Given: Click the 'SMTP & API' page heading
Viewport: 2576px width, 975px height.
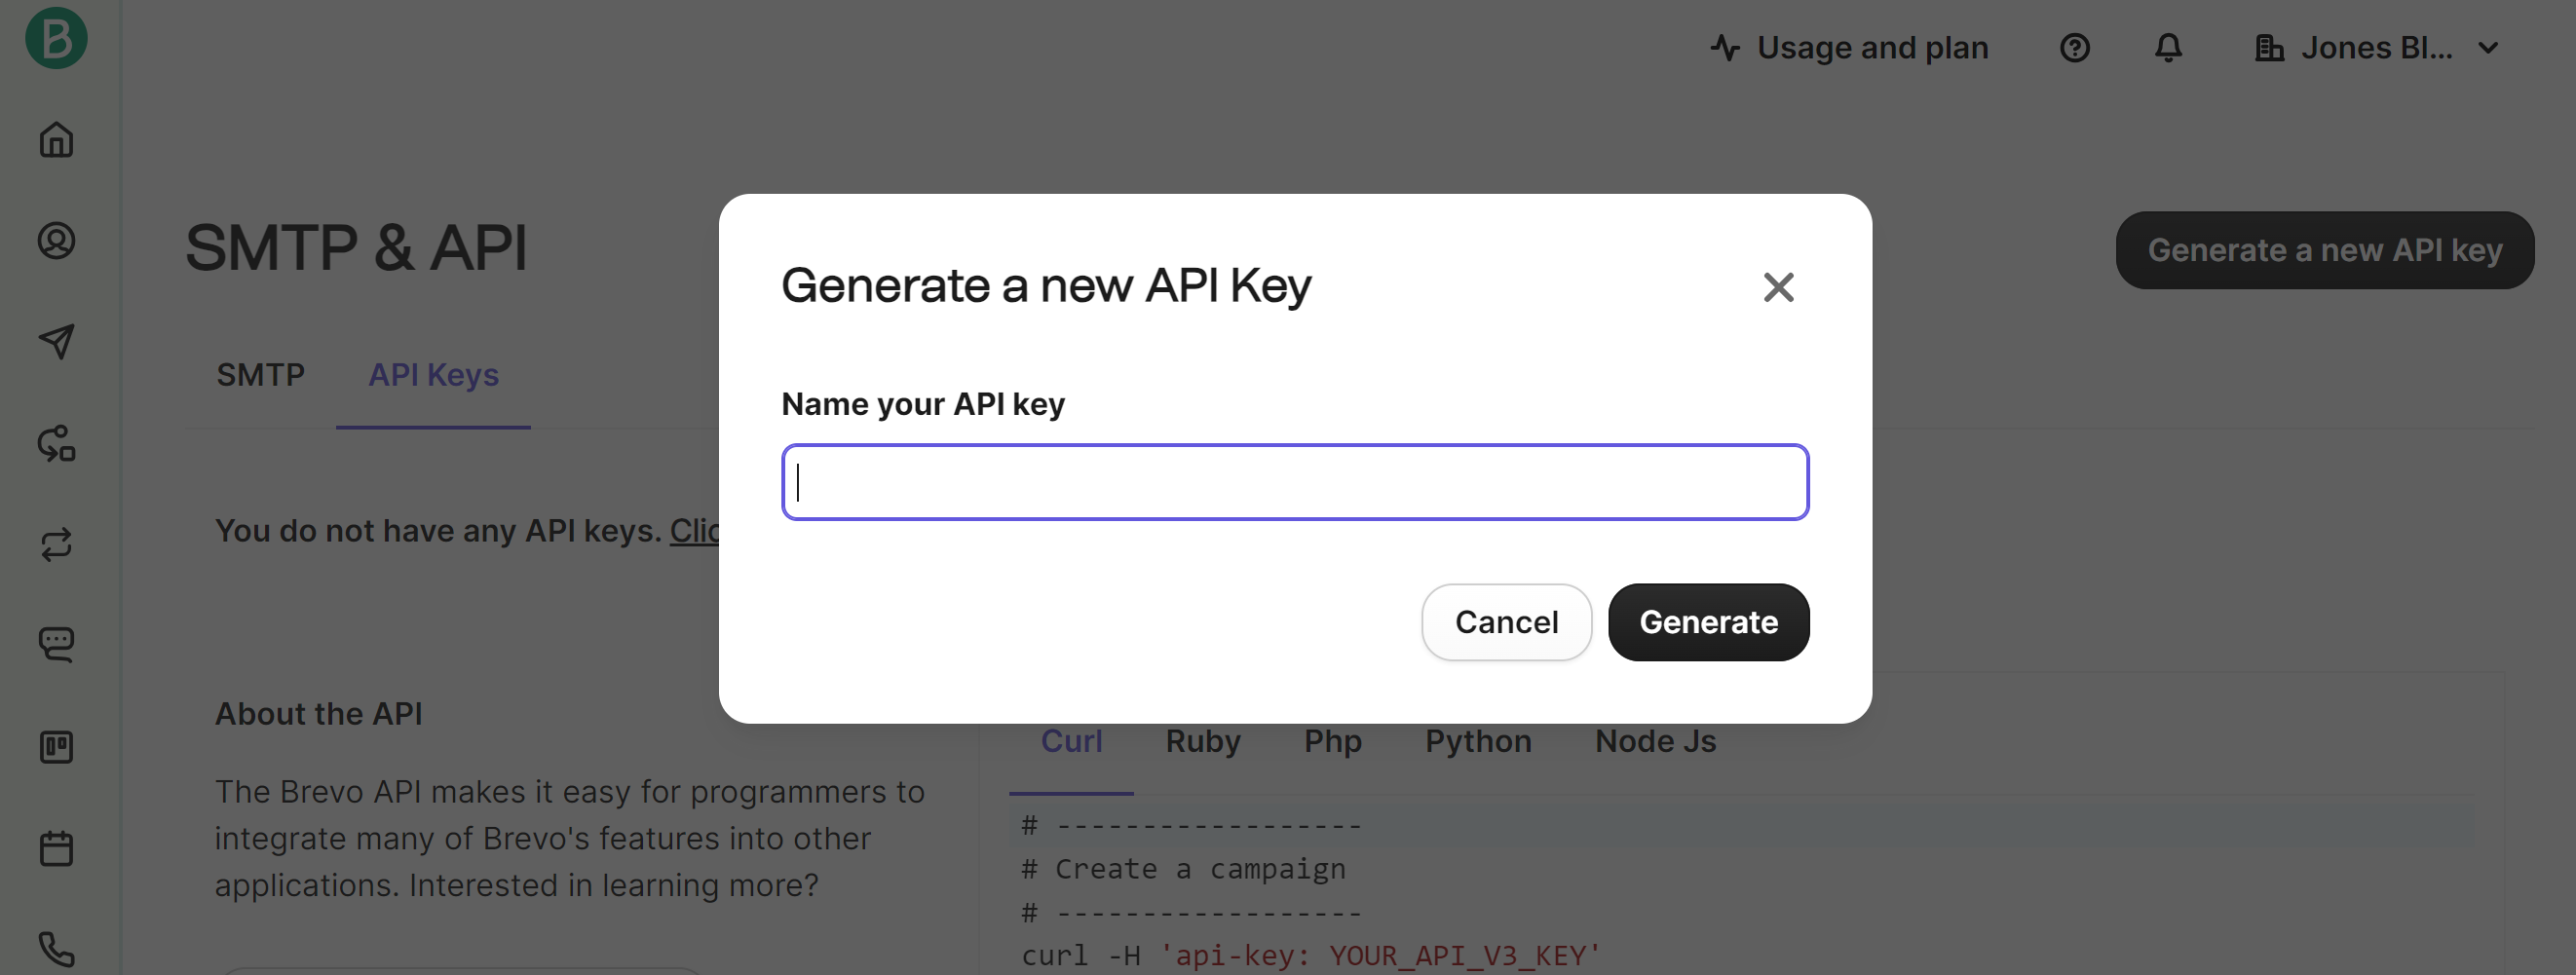Looking at the screenshot, I should pyautogui.click(x=356, y=247).
